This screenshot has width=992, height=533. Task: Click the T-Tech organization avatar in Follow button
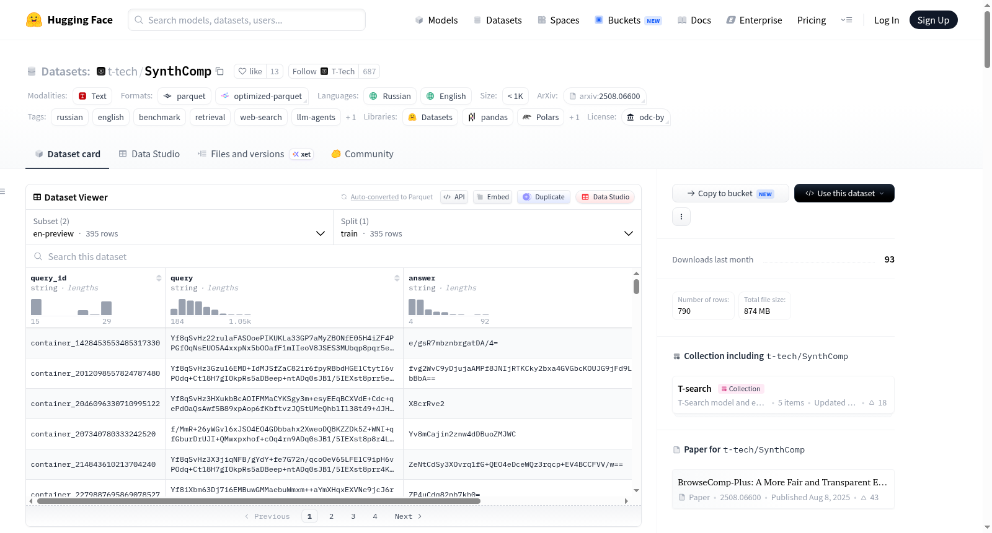324,71
